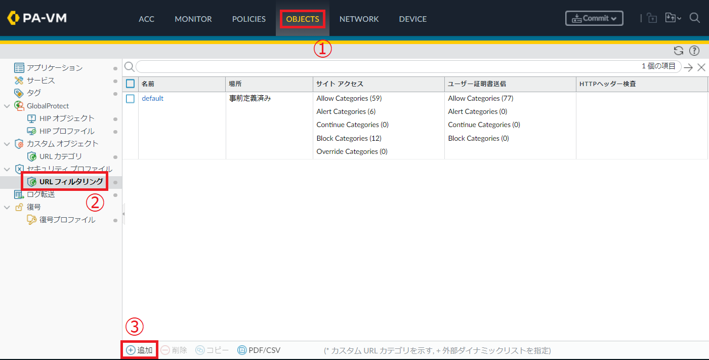Viewport: 709px width, 360px height.
Task: Collapse the カスタム オブジェクト node
Action: (7, 144)
